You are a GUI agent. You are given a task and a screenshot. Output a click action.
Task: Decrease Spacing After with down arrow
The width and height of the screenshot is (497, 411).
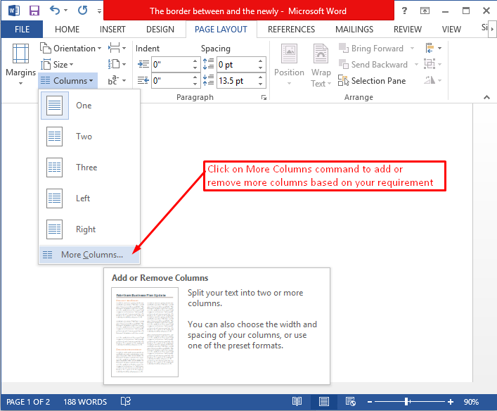coord(261,84)
